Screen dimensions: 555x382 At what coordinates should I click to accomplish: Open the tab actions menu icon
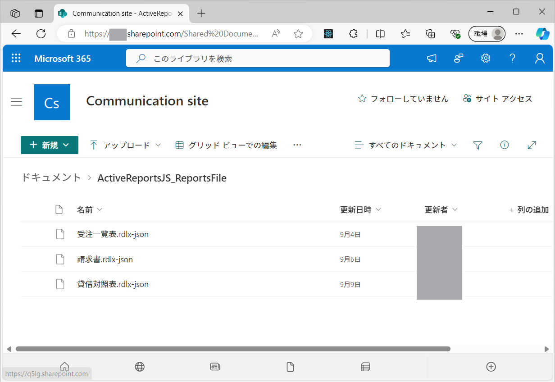coord(39,13)
